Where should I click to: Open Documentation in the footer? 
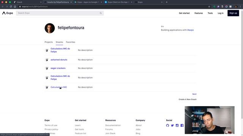coord(113,125)
